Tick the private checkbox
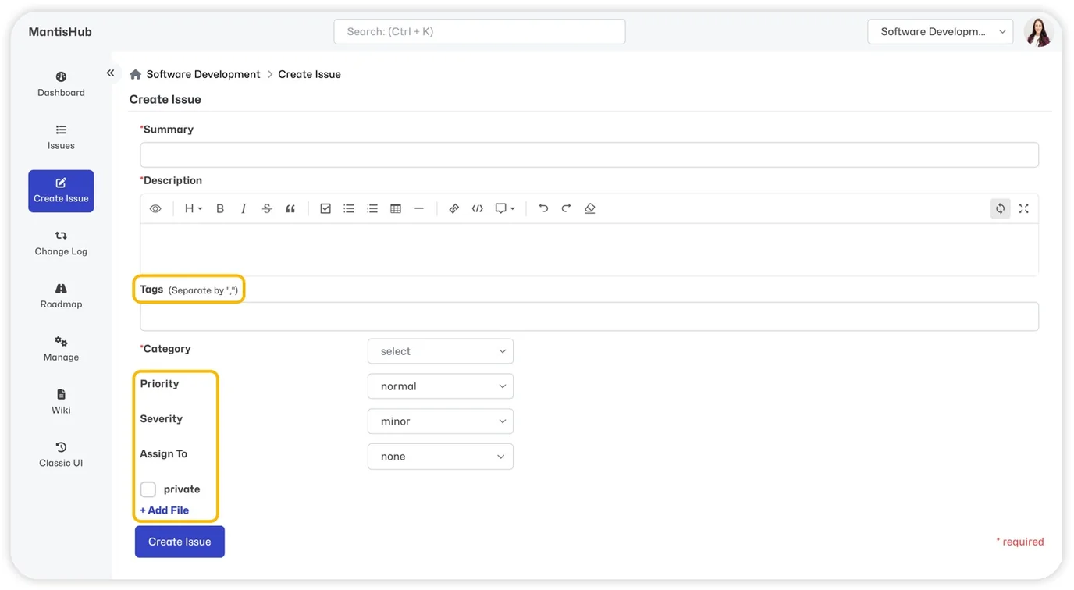Screen dimensions: 1074x590 [x=148, y=489]
